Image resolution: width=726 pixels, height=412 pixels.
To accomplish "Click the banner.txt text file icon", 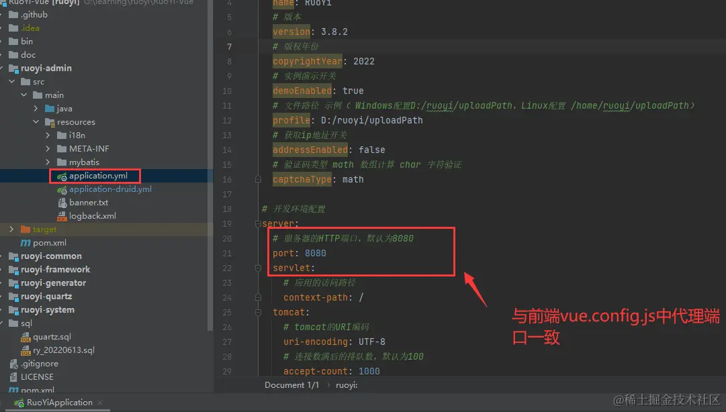I will pos(62,203).
